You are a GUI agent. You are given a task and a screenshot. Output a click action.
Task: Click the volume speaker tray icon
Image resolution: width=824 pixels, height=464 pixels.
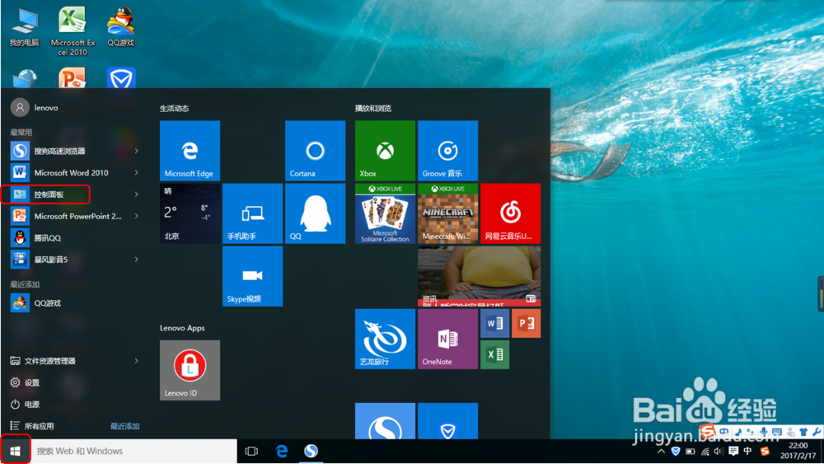click(719, 451)
